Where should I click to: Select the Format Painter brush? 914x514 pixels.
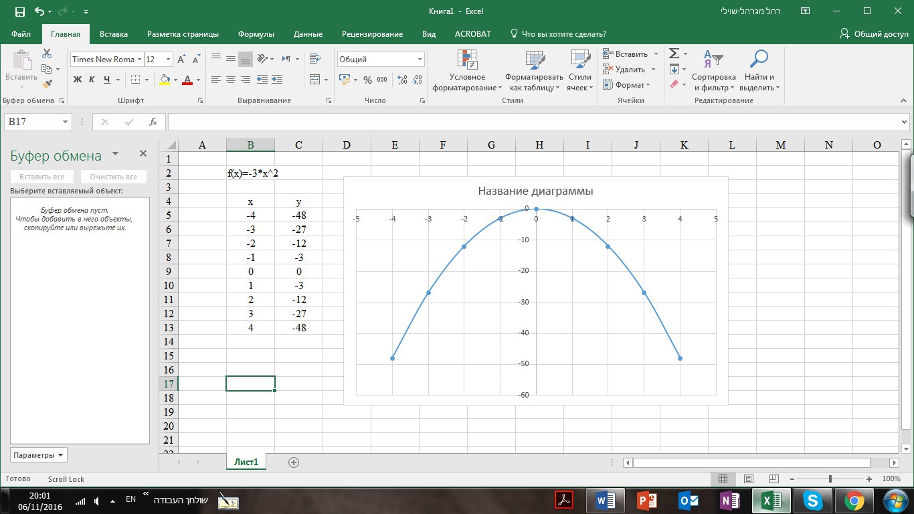(x=47, y=84)
